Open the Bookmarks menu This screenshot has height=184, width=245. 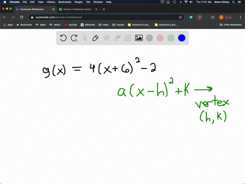point(65,2)
